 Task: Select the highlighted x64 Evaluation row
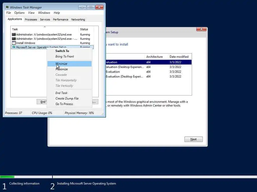point(149,62)
